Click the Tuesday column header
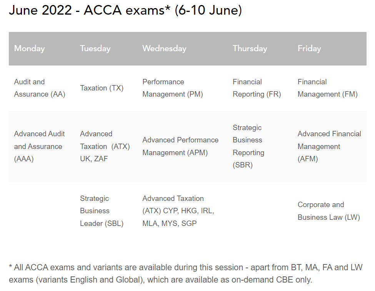Viewport: 375px width, 291px height. click(x=95, y=48)
